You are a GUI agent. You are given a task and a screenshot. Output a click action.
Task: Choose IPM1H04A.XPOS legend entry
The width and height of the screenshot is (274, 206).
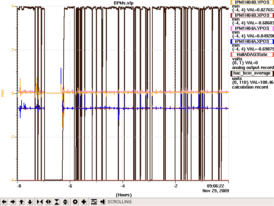[x=252, y=42]
